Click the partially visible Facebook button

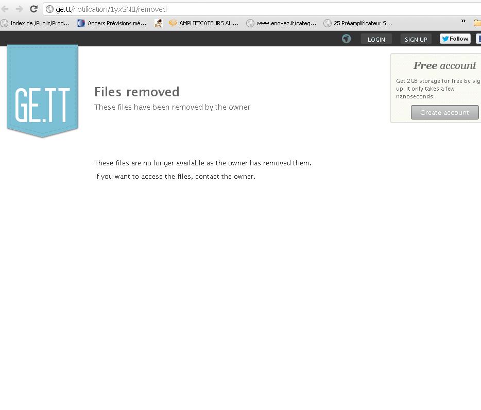478,39
